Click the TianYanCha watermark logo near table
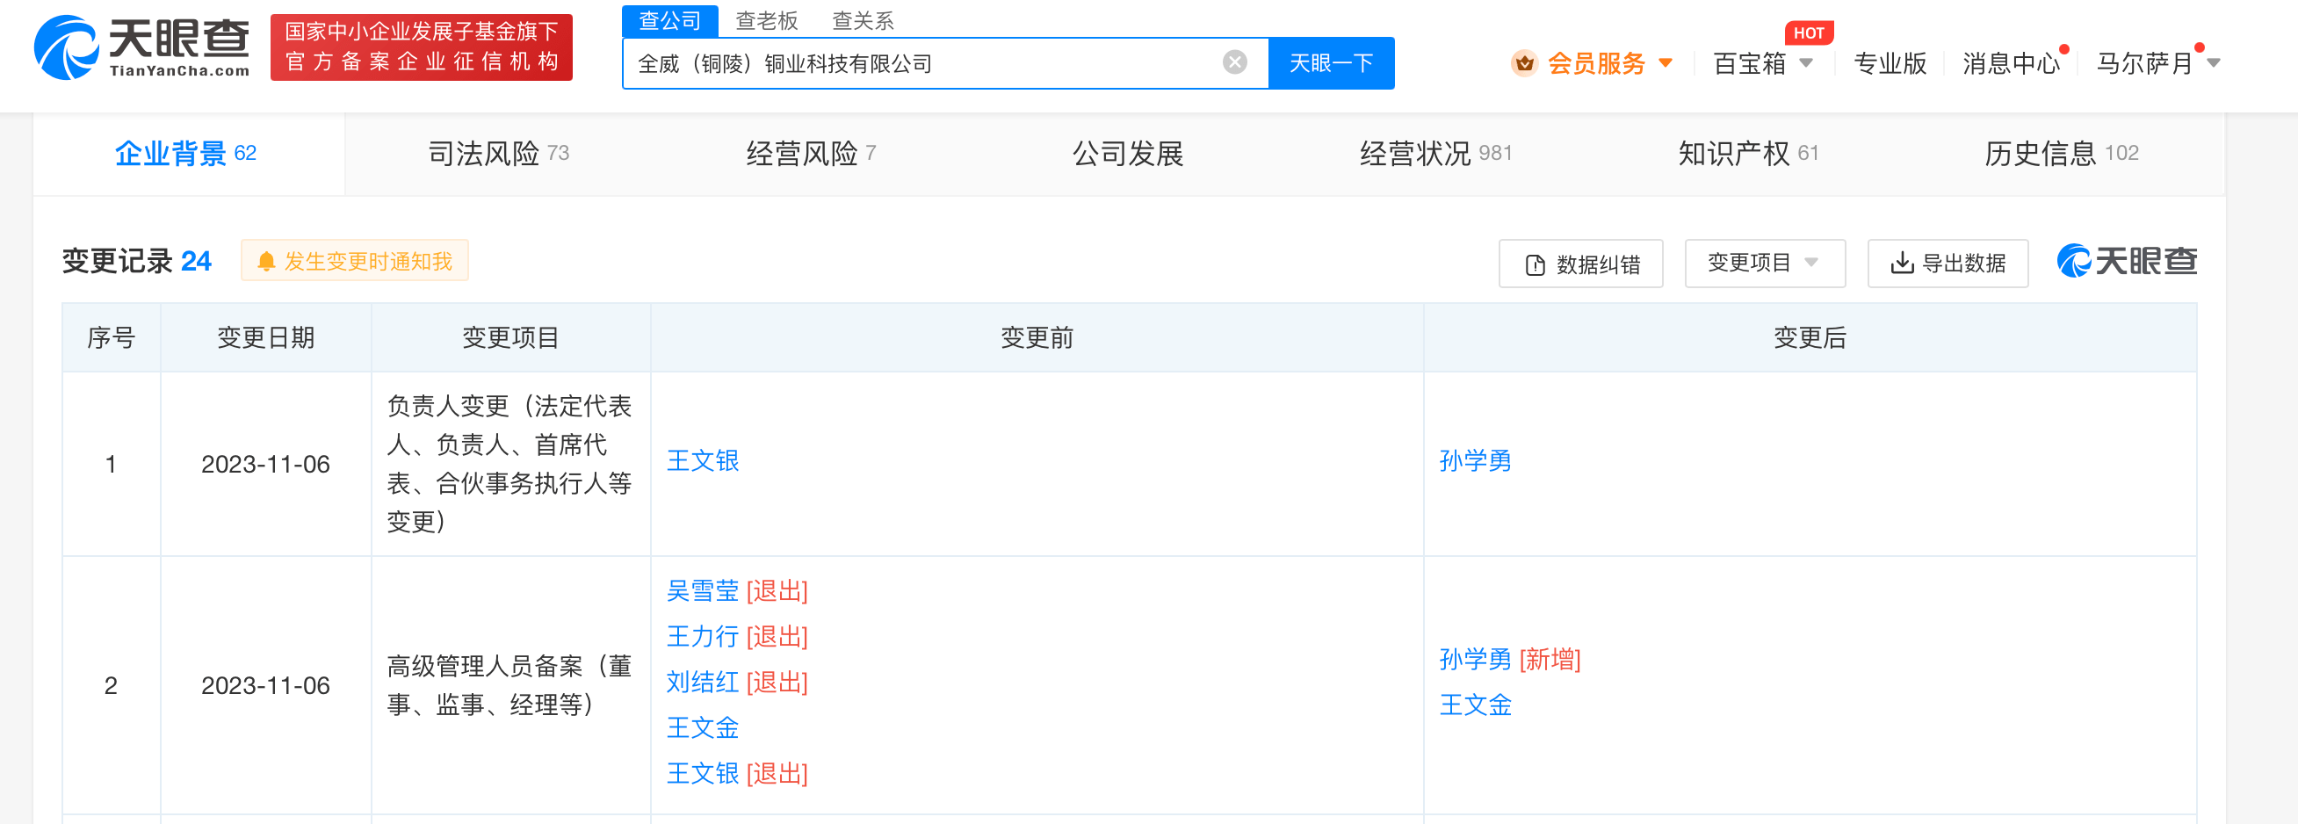 point(2127,261)
